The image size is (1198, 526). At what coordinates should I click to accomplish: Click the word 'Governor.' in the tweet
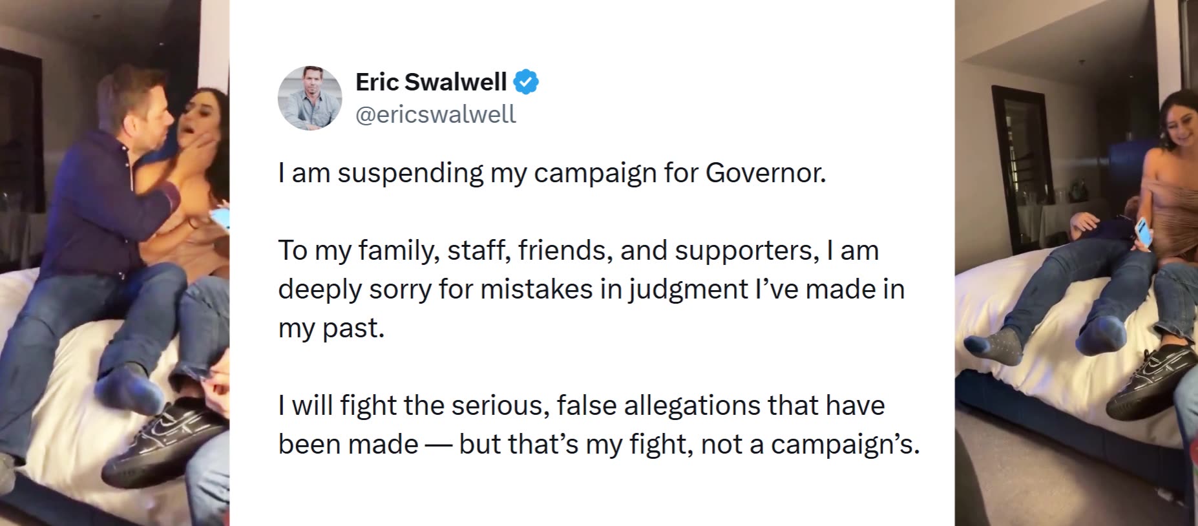click(x=765, y=173)
